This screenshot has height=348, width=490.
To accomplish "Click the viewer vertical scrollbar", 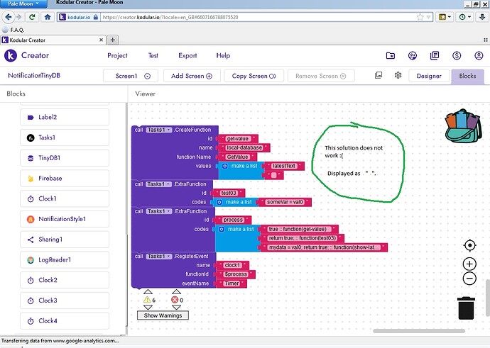I will [487, 298].
